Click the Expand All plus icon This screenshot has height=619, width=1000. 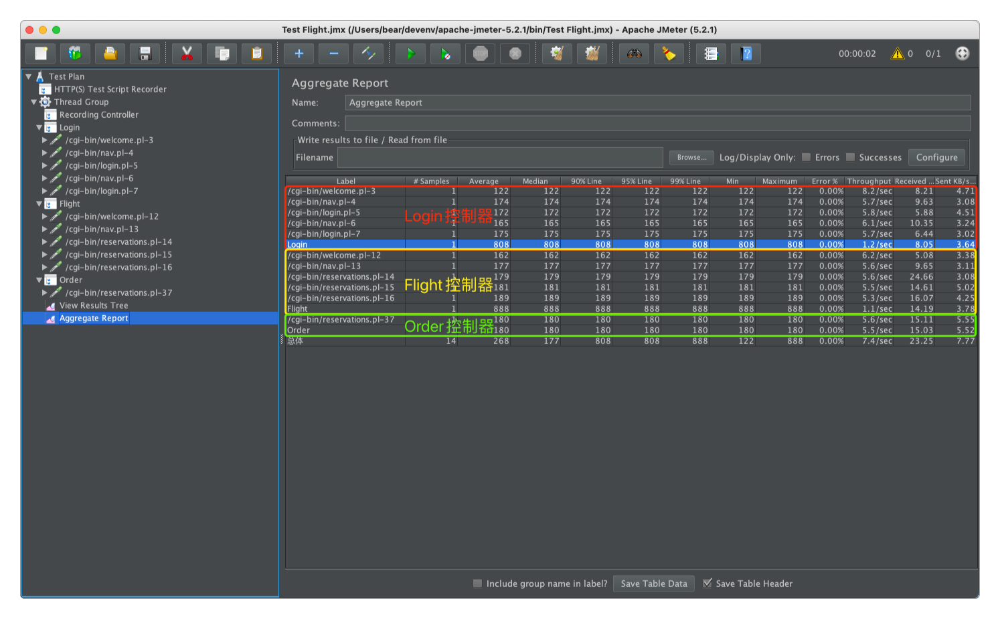[x=299, y=54]
